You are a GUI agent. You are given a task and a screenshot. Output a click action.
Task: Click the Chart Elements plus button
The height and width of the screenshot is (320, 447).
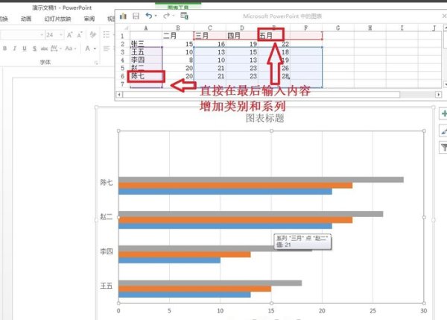(x=443, y=114)
